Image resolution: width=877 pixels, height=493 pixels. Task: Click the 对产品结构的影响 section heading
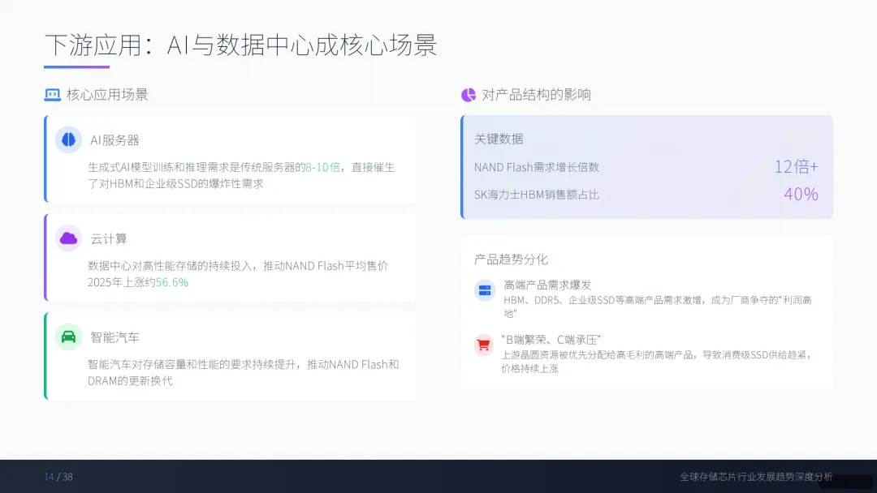click(x=536, y=95)
